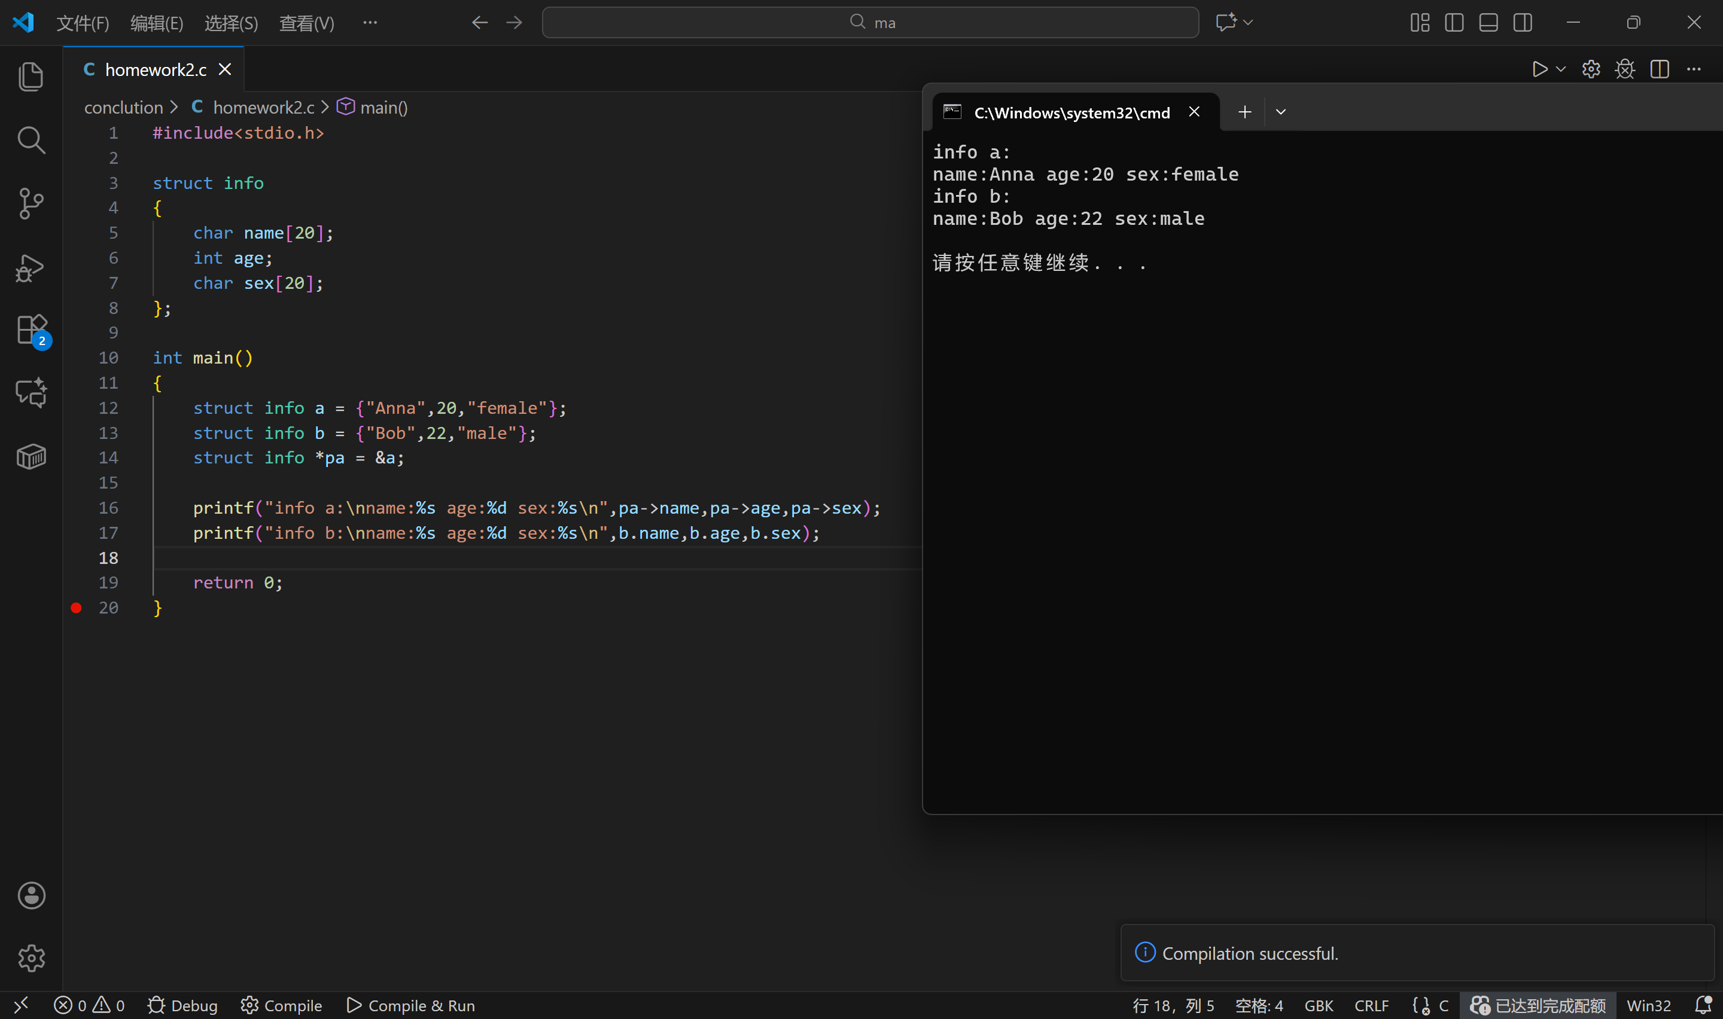Click the split editor icon in toolbar

[x=1659, y=69]
